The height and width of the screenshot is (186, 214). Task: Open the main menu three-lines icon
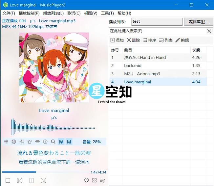tap(37, 142)
